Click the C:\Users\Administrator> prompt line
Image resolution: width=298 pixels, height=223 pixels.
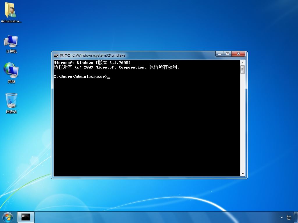click(x=82, y=77)
